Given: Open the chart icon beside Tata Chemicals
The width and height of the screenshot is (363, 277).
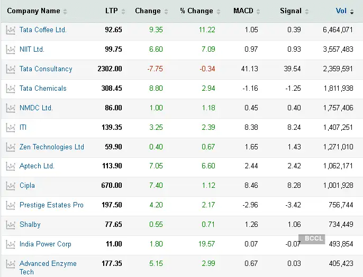Looking at the screenshot, I should click(11, 89).
